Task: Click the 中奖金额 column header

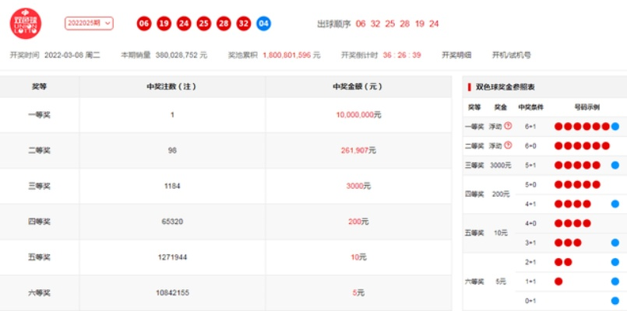Action: tap(358, 86)
